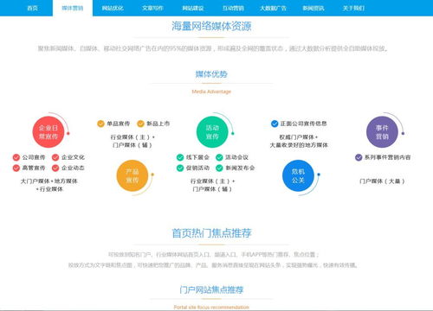Click the 门户媒体(大量) text
Viewport: 433px width, 311px height.
pyautogui.click(x=382, y=181)
